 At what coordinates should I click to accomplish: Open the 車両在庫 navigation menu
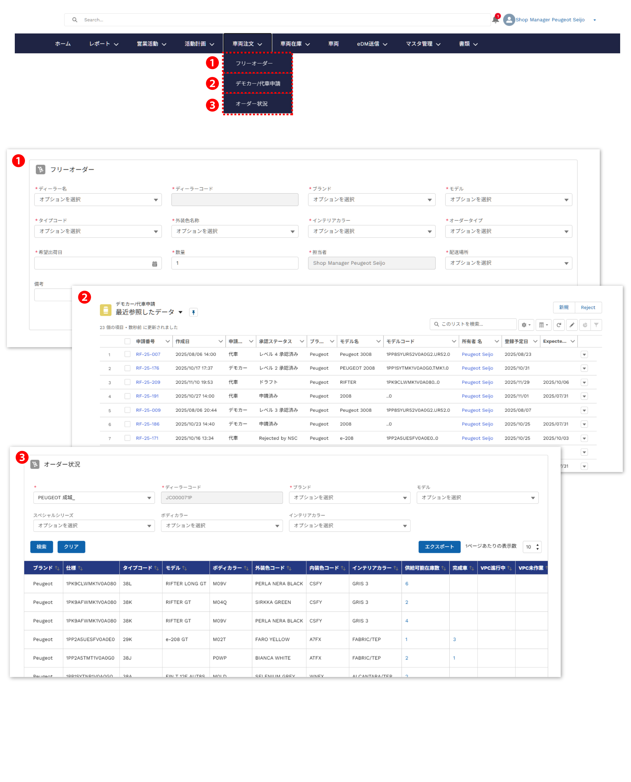tap(295, 44)
